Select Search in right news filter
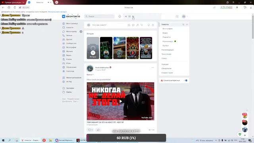Viewport: 254px width, 143px height. (x=164, y=58)
